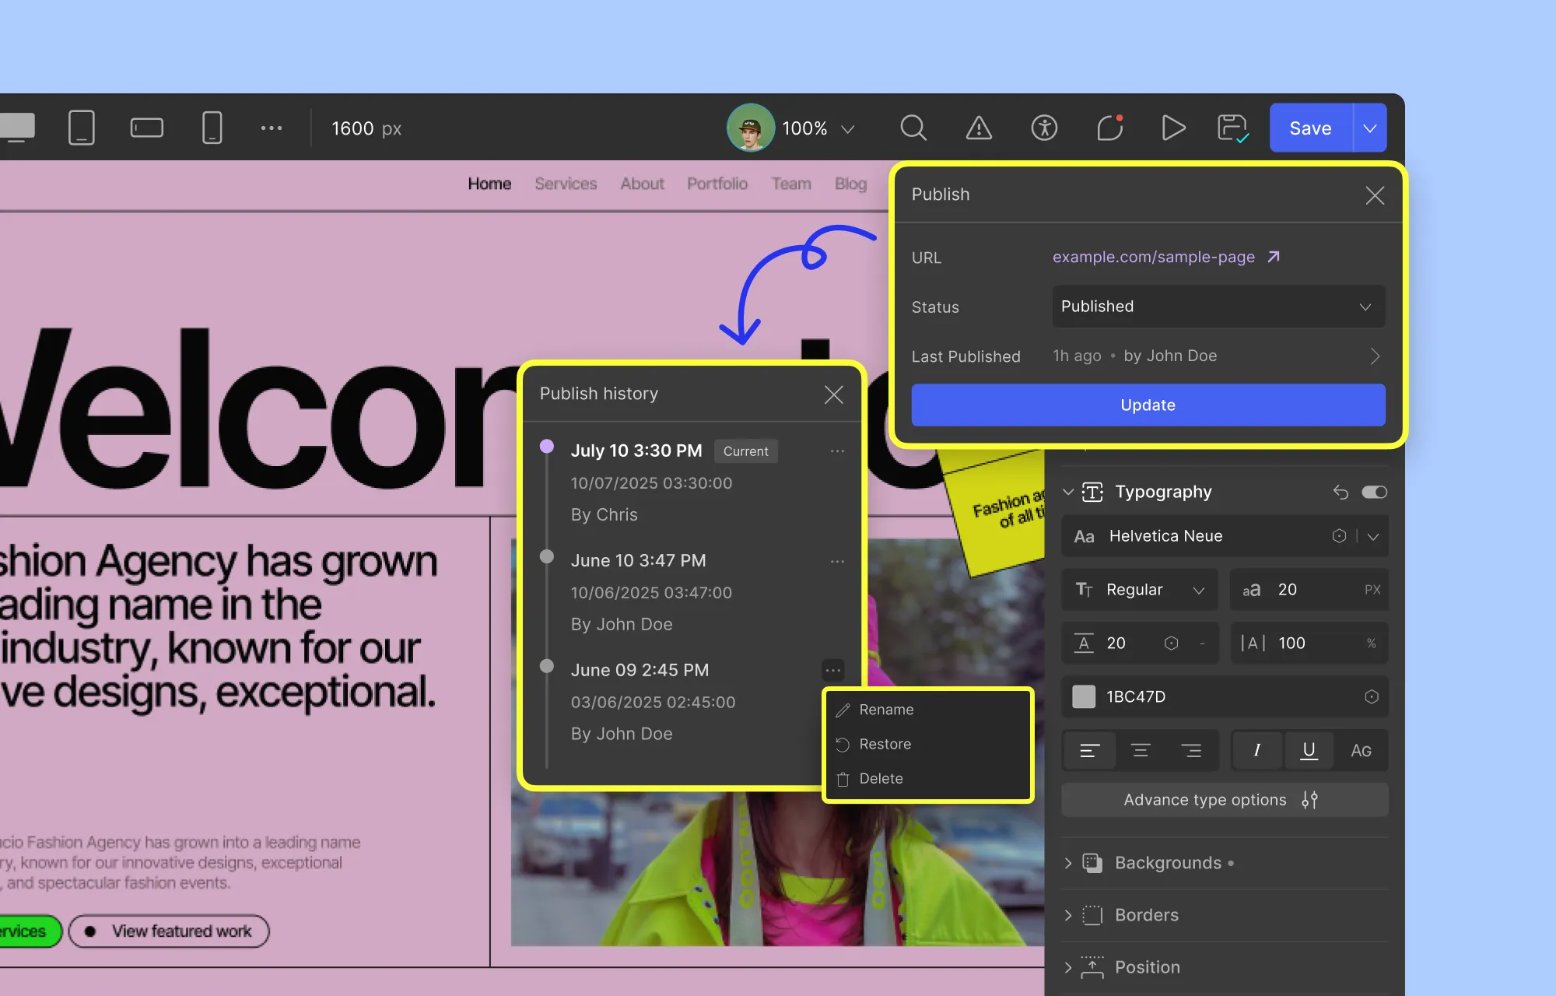Select the tablet landscape device preview icon
1556x996 pixels.
tap(147, 128)
